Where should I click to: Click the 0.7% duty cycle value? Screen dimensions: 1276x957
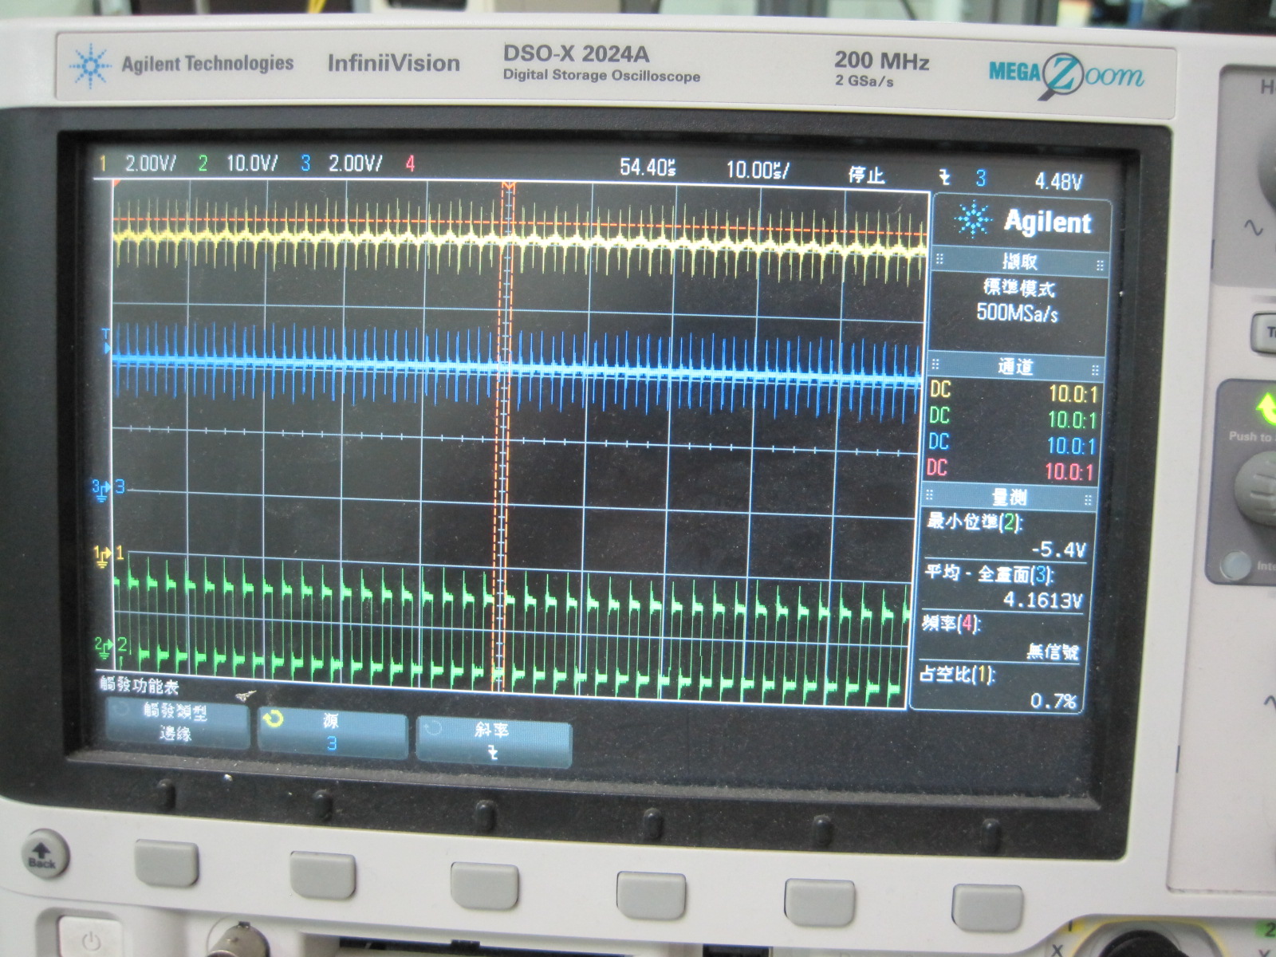(x=1053, y=701)
